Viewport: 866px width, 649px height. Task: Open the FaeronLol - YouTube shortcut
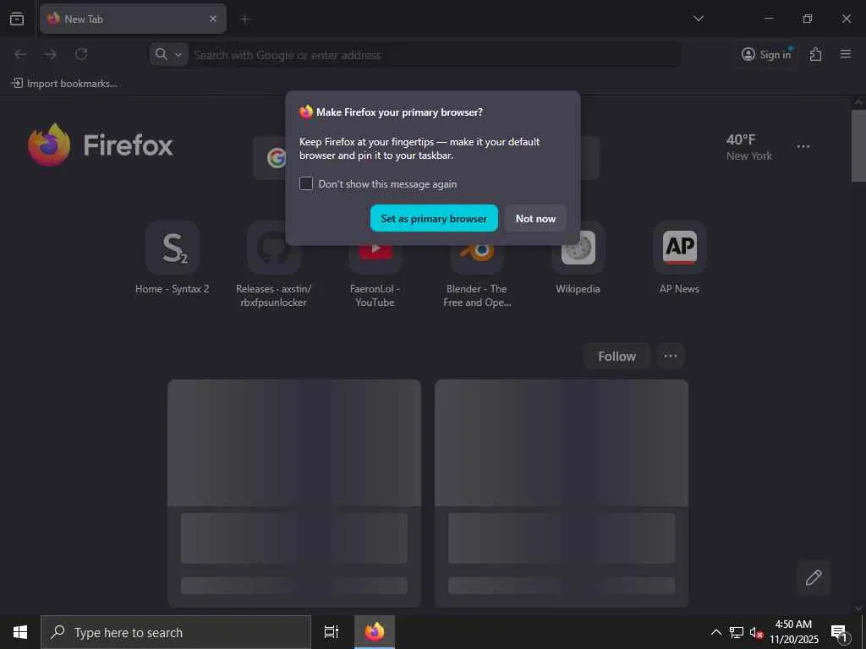pyautogui.click(x=375, y=265)
